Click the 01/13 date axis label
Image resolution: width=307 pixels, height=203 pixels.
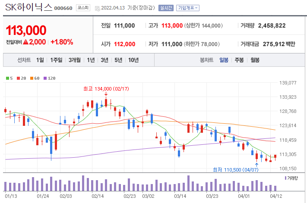pos(11,196)
